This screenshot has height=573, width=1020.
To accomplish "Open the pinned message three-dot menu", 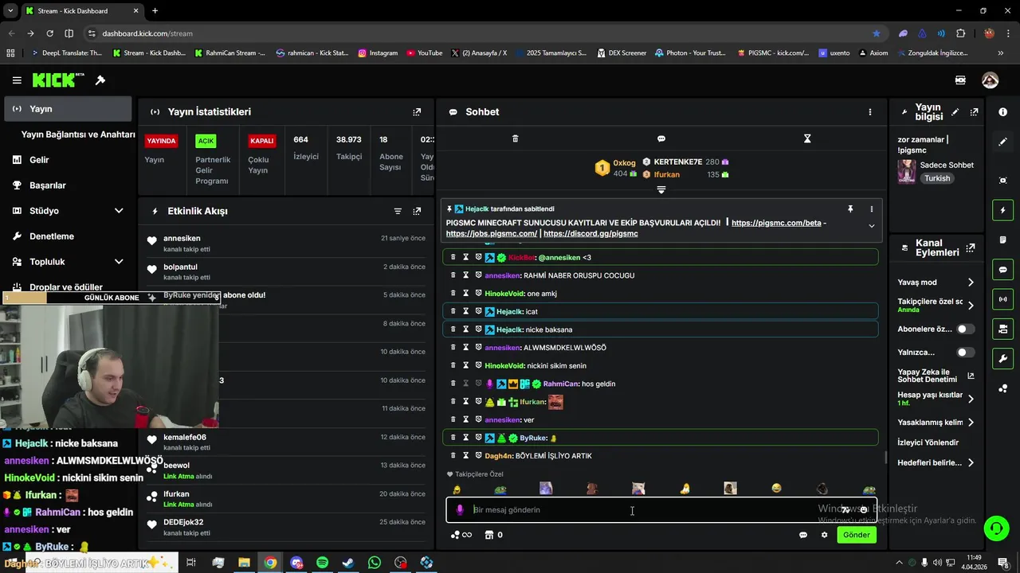I will tap(871, 209).
